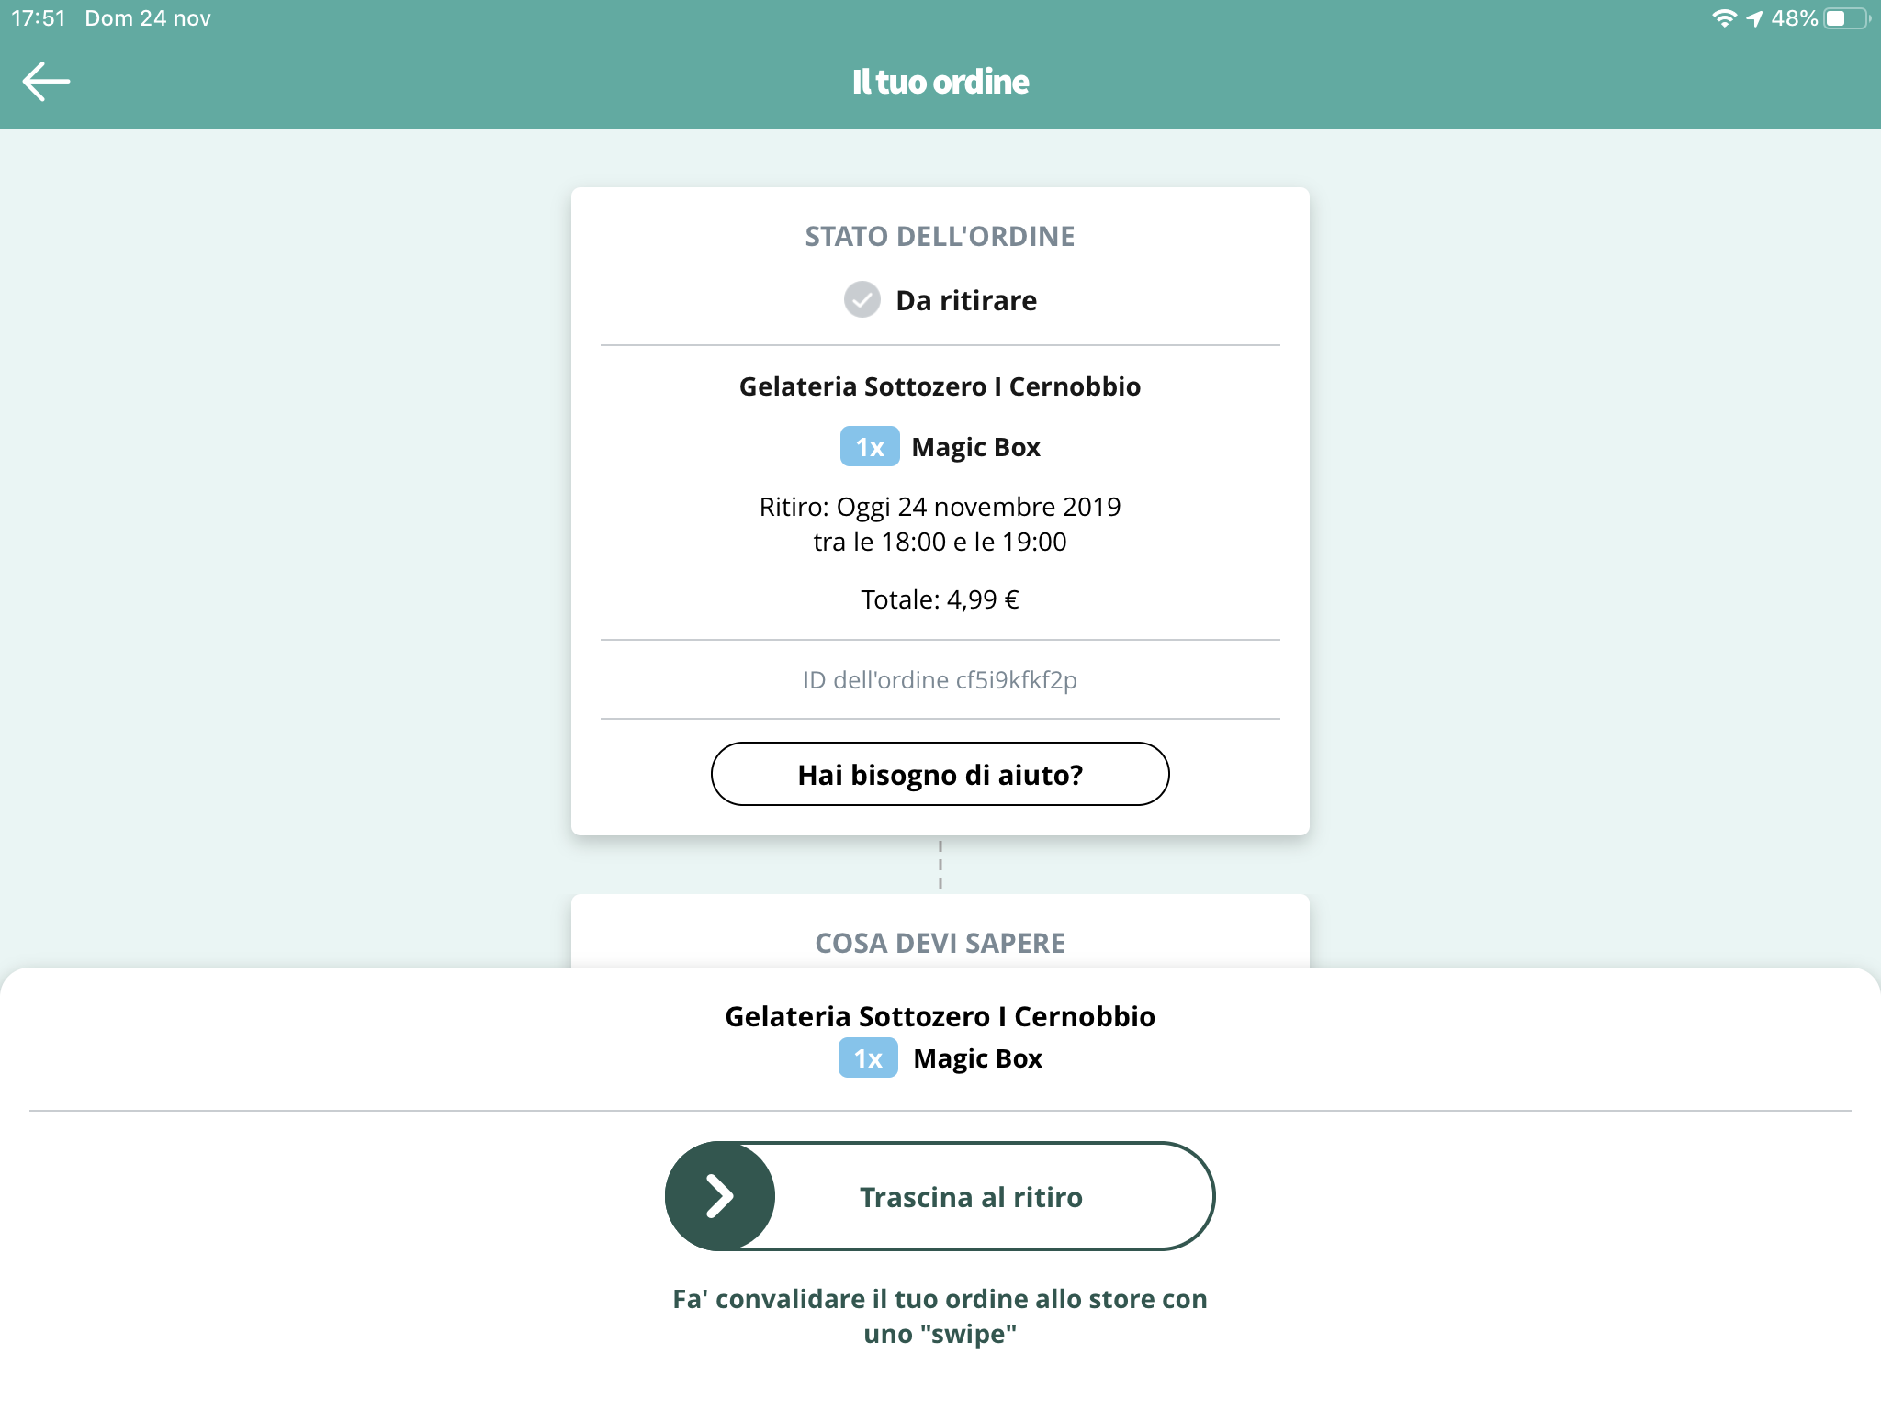Screen dimensions: 1881x1410
Task: Tap the swipe validation instruction text
Action: [940, 1316]
